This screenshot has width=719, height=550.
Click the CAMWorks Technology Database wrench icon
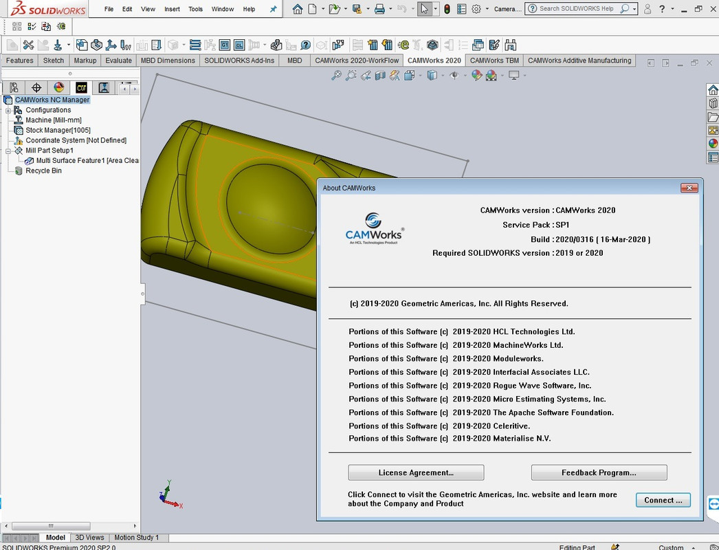(28, 45)
